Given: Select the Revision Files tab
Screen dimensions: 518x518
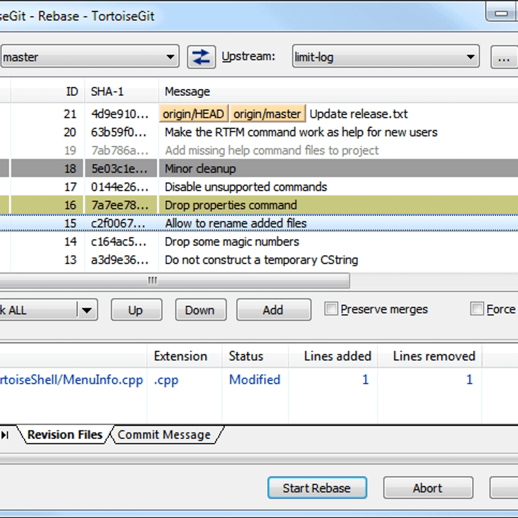Looking at the screenshot, I should [x=65, y=435].
